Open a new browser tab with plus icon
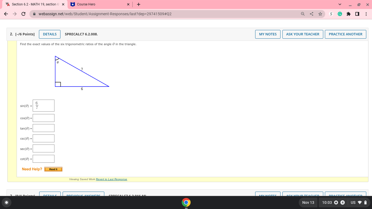The image size is (372, 209). coord(139,4)
